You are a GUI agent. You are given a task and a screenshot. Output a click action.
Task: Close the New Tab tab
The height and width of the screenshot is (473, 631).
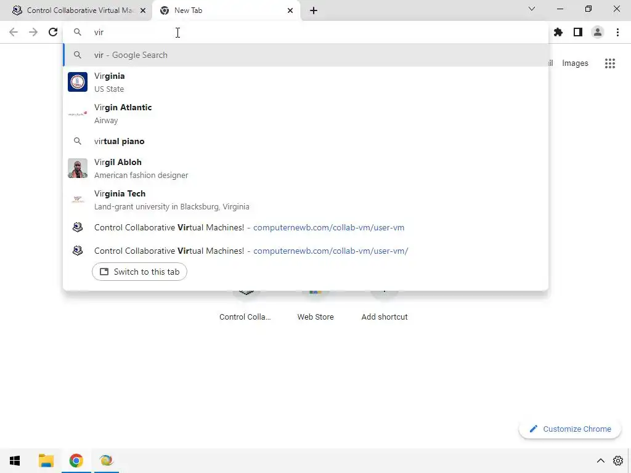290,10
